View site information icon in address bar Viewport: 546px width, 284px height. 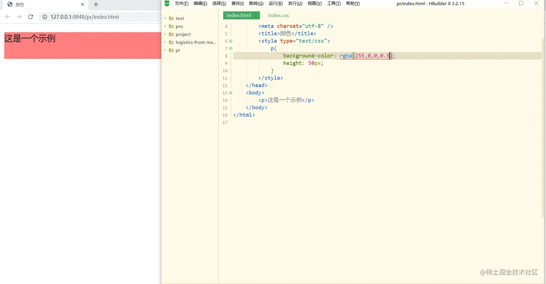[x=45, y=17]
